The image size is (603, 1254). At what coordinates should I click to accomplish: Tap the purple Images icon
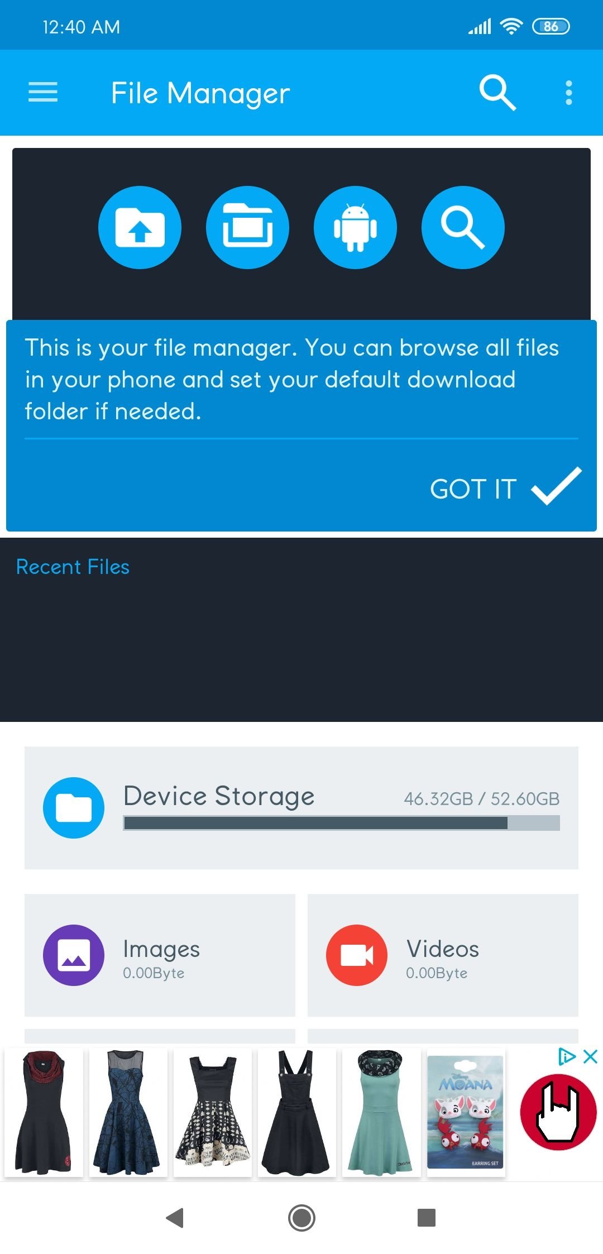pos(74,955)
